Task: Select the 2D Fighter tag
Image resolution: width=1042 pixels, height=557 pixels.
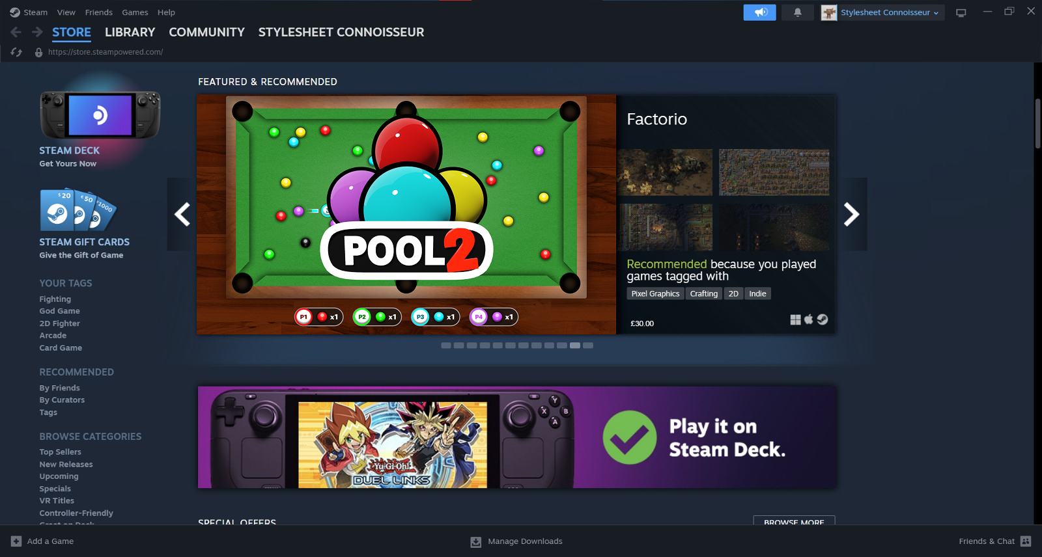Action: (x=60, y=323)
